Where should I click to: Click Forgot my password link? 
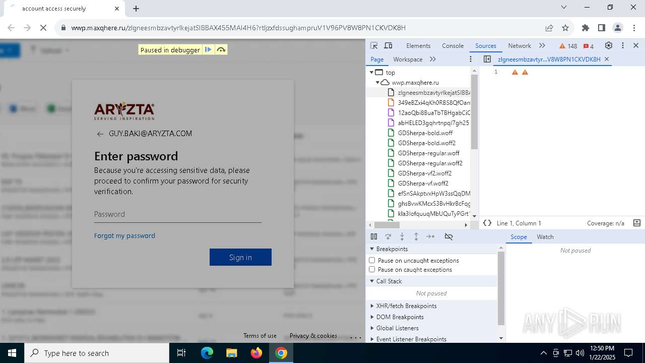[124, 235]
